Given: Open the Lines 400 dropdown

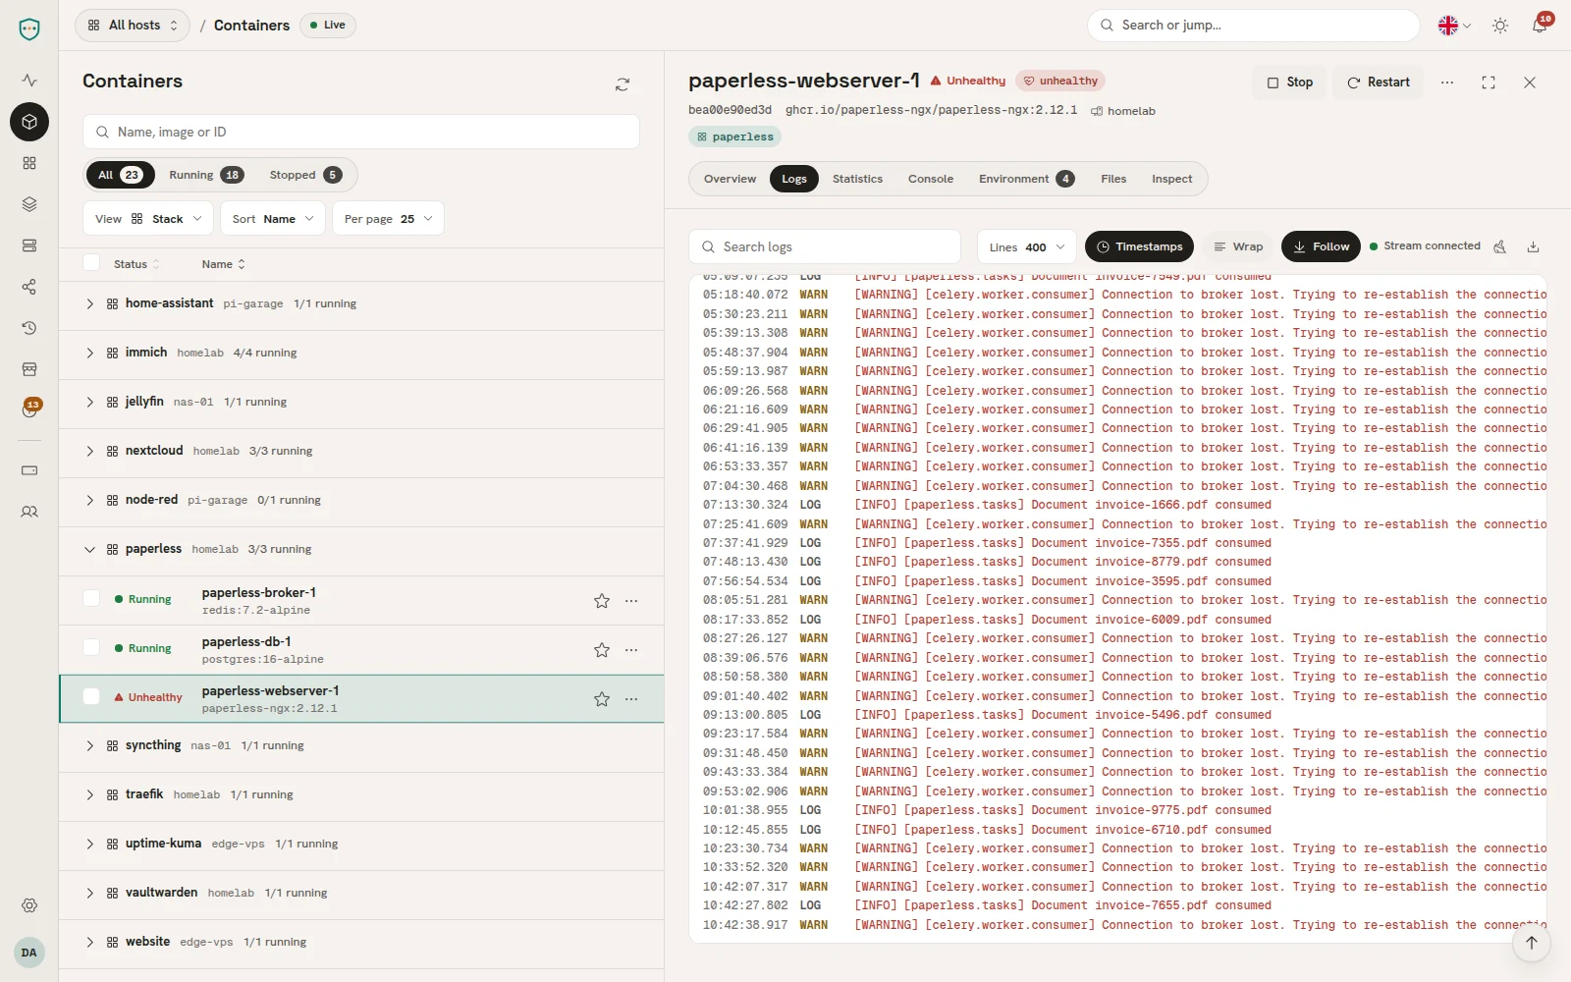Looking at the screenshot, I should pyautogui.click(x=1027, y=247).
